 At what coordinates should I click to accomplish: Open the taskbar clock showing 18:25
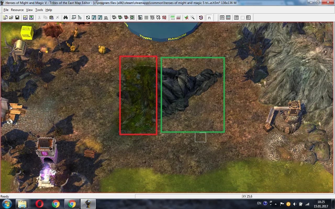(x=321, y=204)
